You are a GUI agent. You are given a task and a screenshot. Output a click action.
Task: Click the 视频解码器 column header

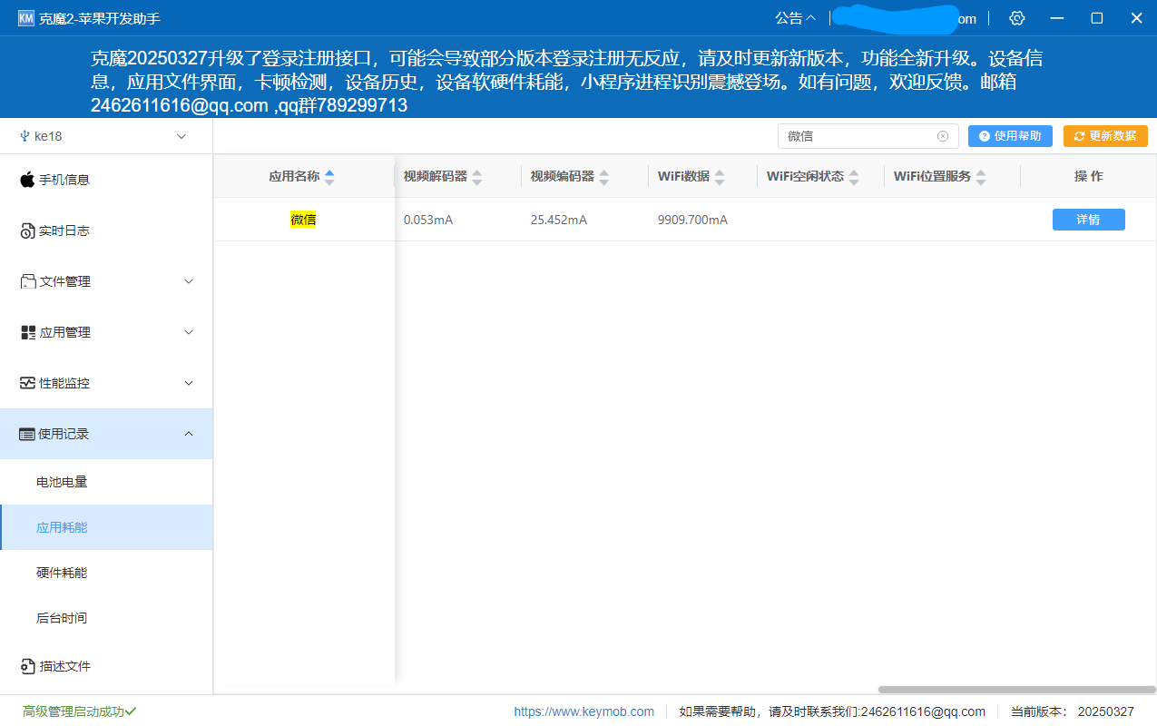[x=436, y=176]
